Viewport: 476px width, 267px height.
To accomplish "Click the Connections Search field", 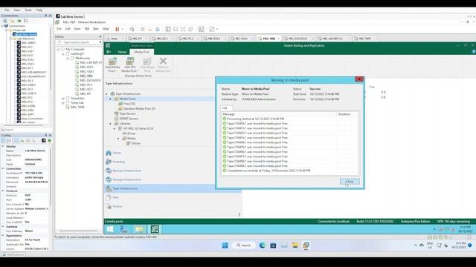I will tap(26, 130).
